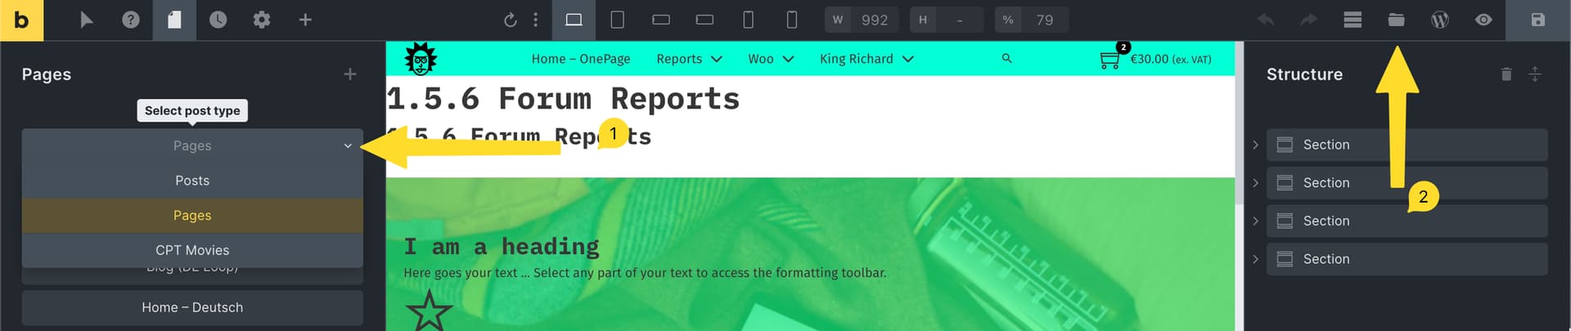Choose Posts in the post type list
Screen dimensions: 1571x331
192,181
